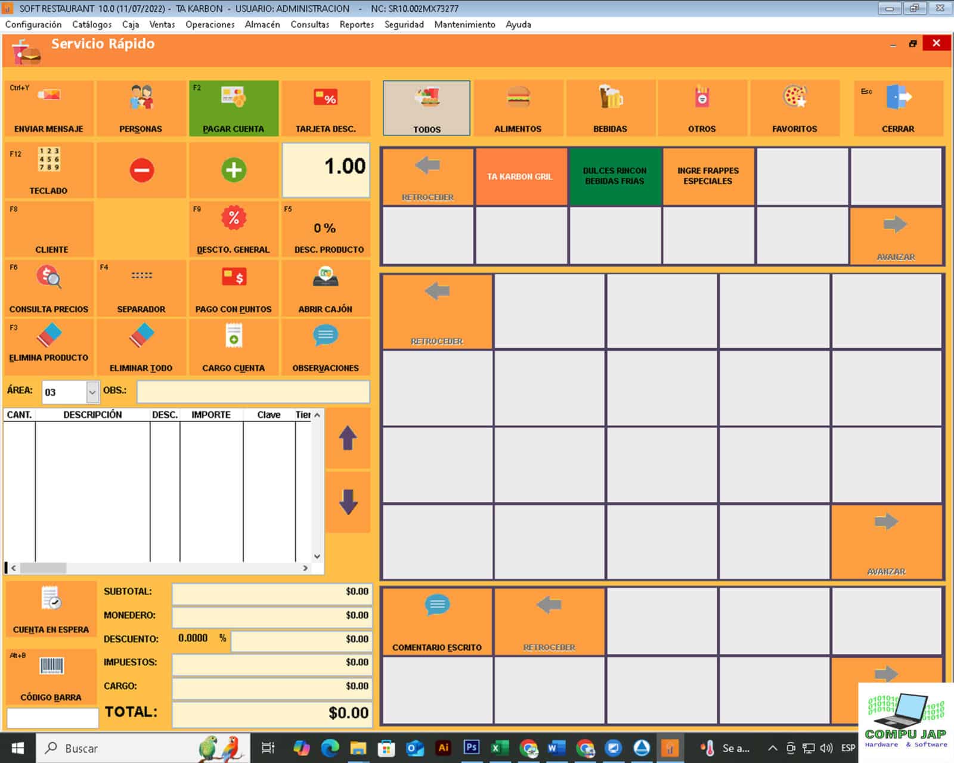Click the CÓDIGO BARRA barcode button
The image size is (954, 763).
(51, 677)
